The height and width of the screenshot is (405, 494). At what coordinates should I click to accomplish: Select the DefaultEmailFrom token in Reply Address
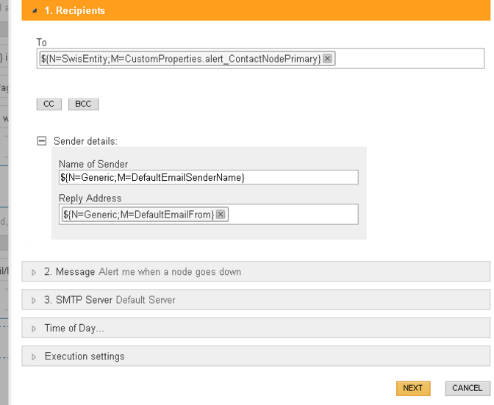tap(138, 215)
